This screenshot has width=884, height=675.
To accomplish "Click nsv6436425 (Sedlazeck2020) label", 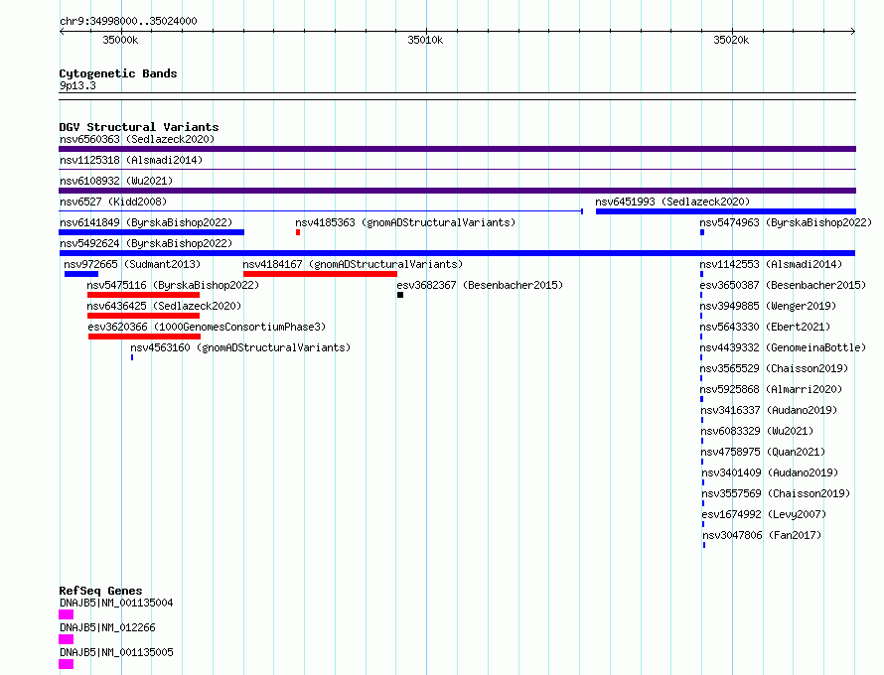I will coord(164,306).
